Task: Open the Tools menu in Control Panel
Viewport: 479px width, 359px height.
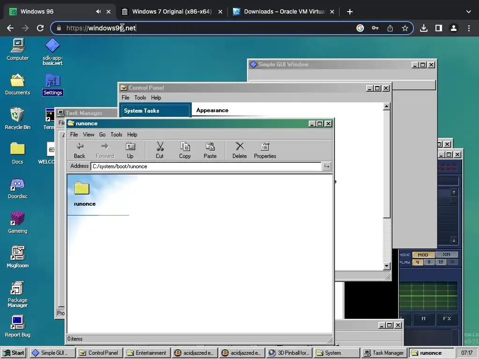Action: [140, 98]
